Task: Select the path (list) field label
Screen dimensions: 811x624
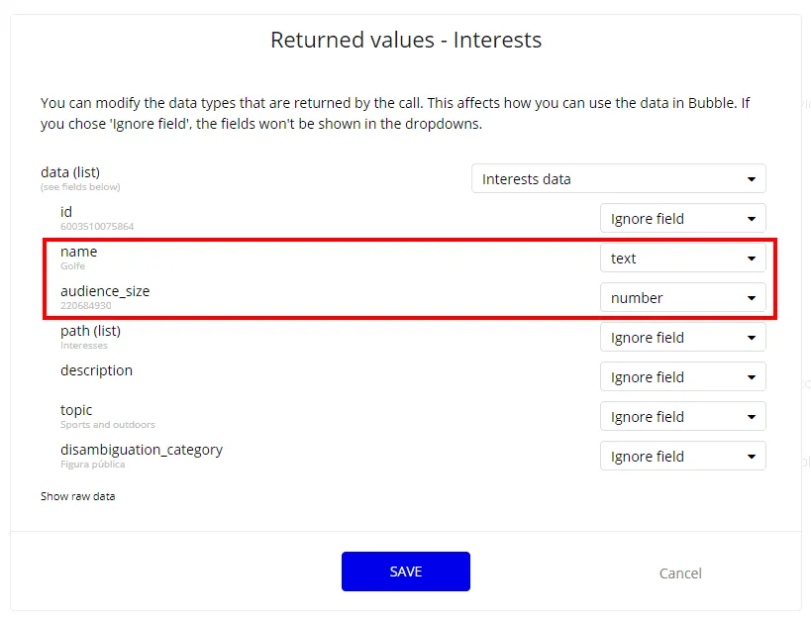Action: [90, 331]
